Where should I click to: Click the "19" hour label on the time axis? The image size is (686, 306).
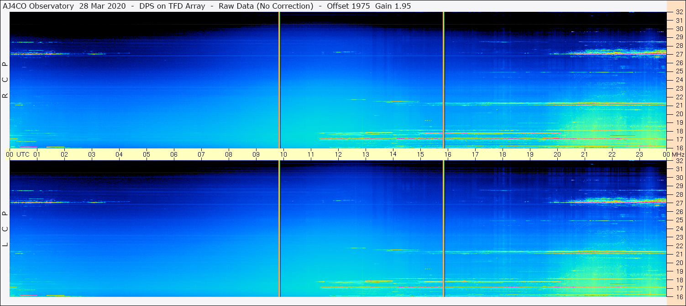click(530, 154)
